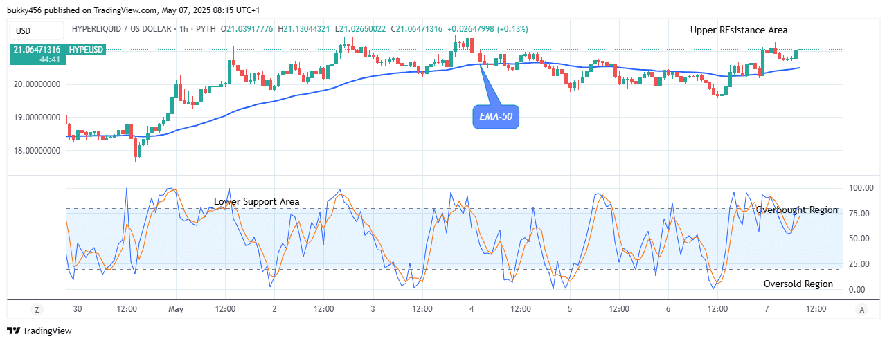Click the 18.00000000 price axis label
The height and width of the screenshot is (343, 887).
(37, 151)
